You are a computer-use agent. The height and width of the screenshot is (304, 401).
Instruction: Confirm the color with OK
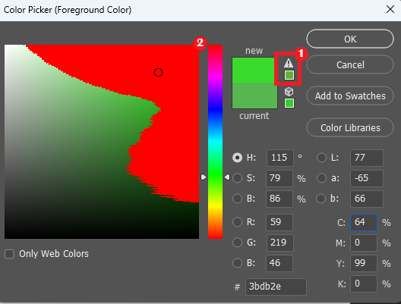pyautogui.click(x=350, y=39)
